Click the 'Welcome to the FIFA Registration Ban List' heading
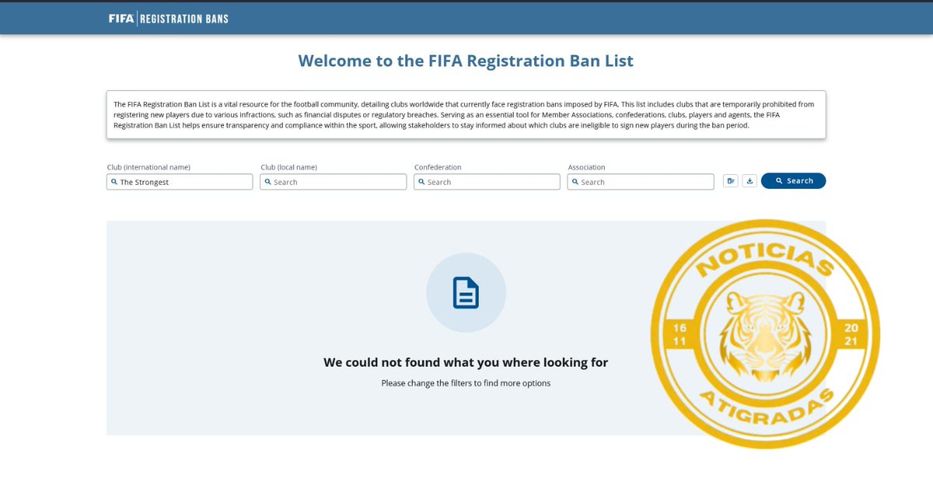 coord(466,61)
